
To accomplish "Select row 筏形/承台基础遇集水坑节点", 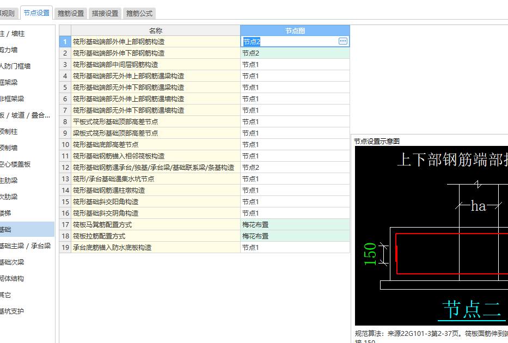I will [x=156, y=179].
